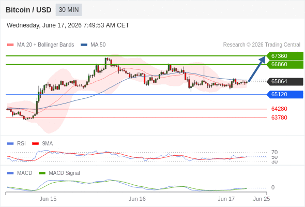Click the blue upward forecast arrow
Image resolution: width=305 pixels, height=207 pixels.
click(257, 69)
